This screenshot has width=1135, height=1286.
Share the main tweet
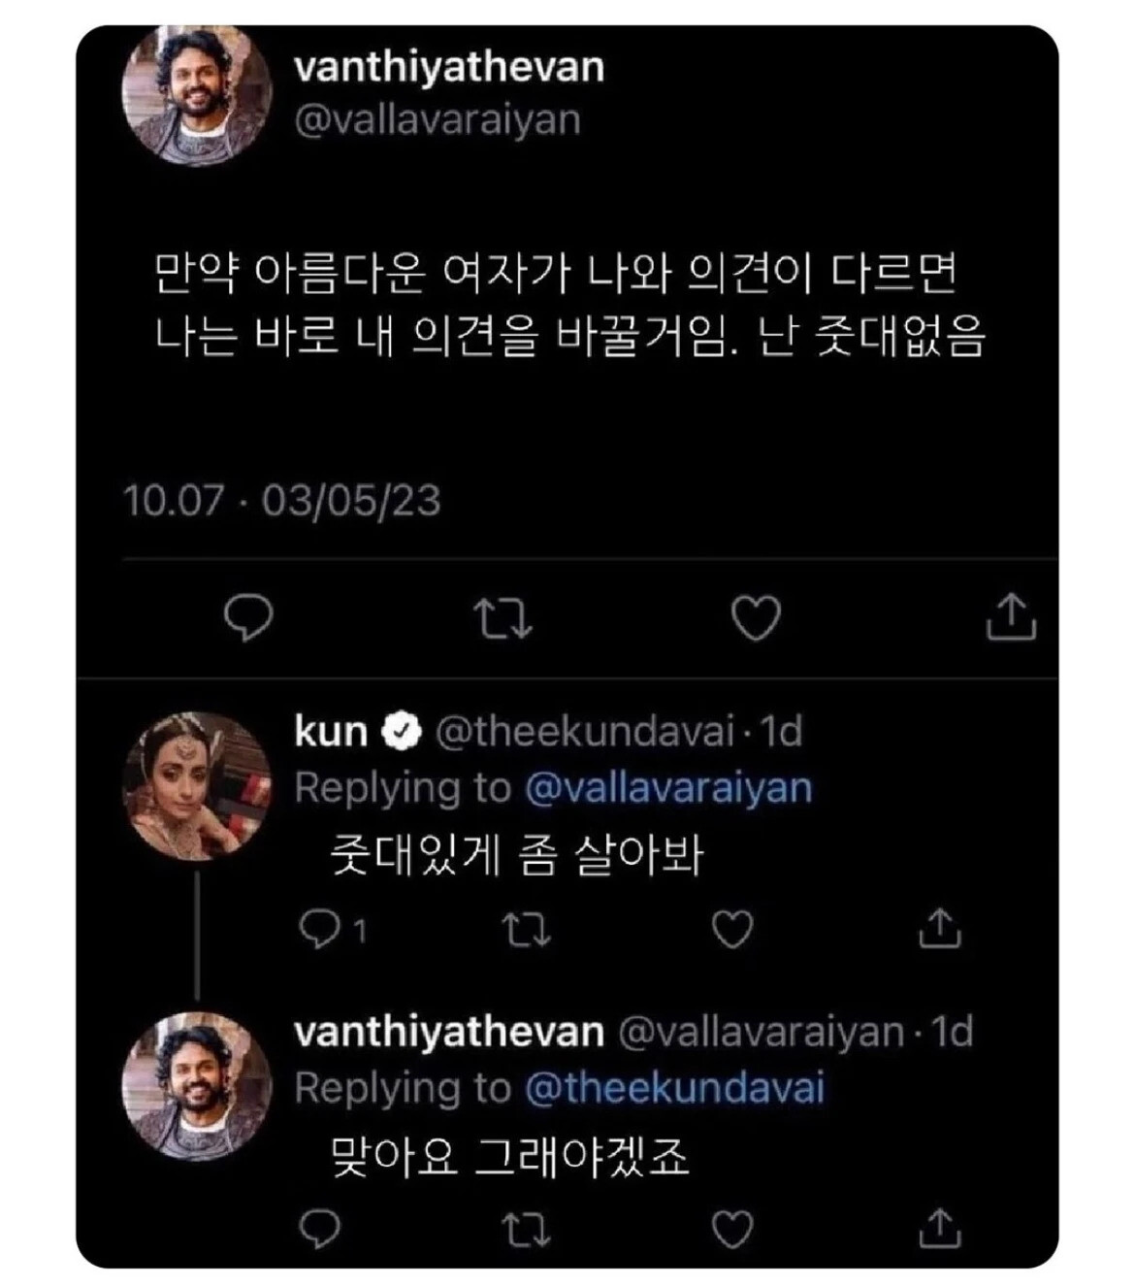(x=1012, y=616)
